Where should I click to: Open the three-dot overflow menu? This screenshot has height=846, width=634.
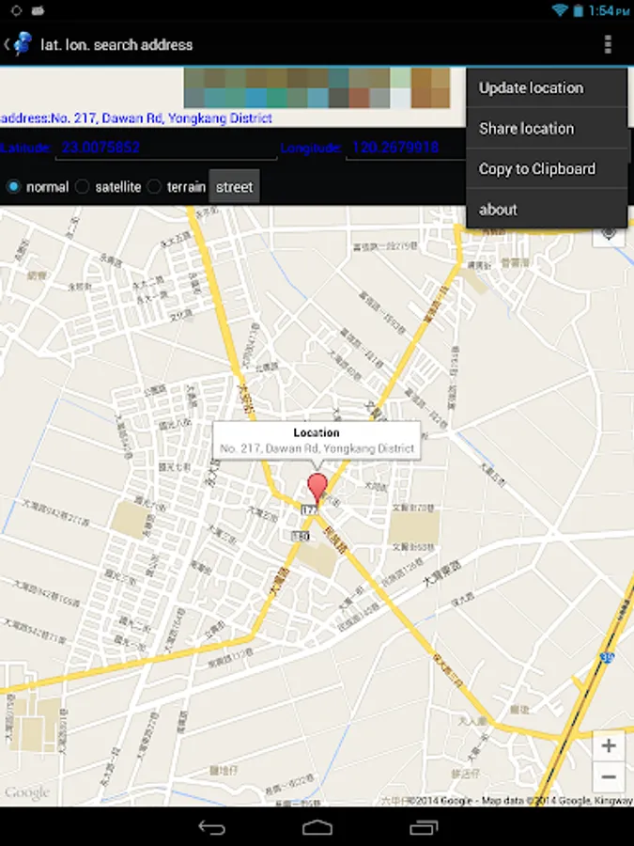[608, 44]
